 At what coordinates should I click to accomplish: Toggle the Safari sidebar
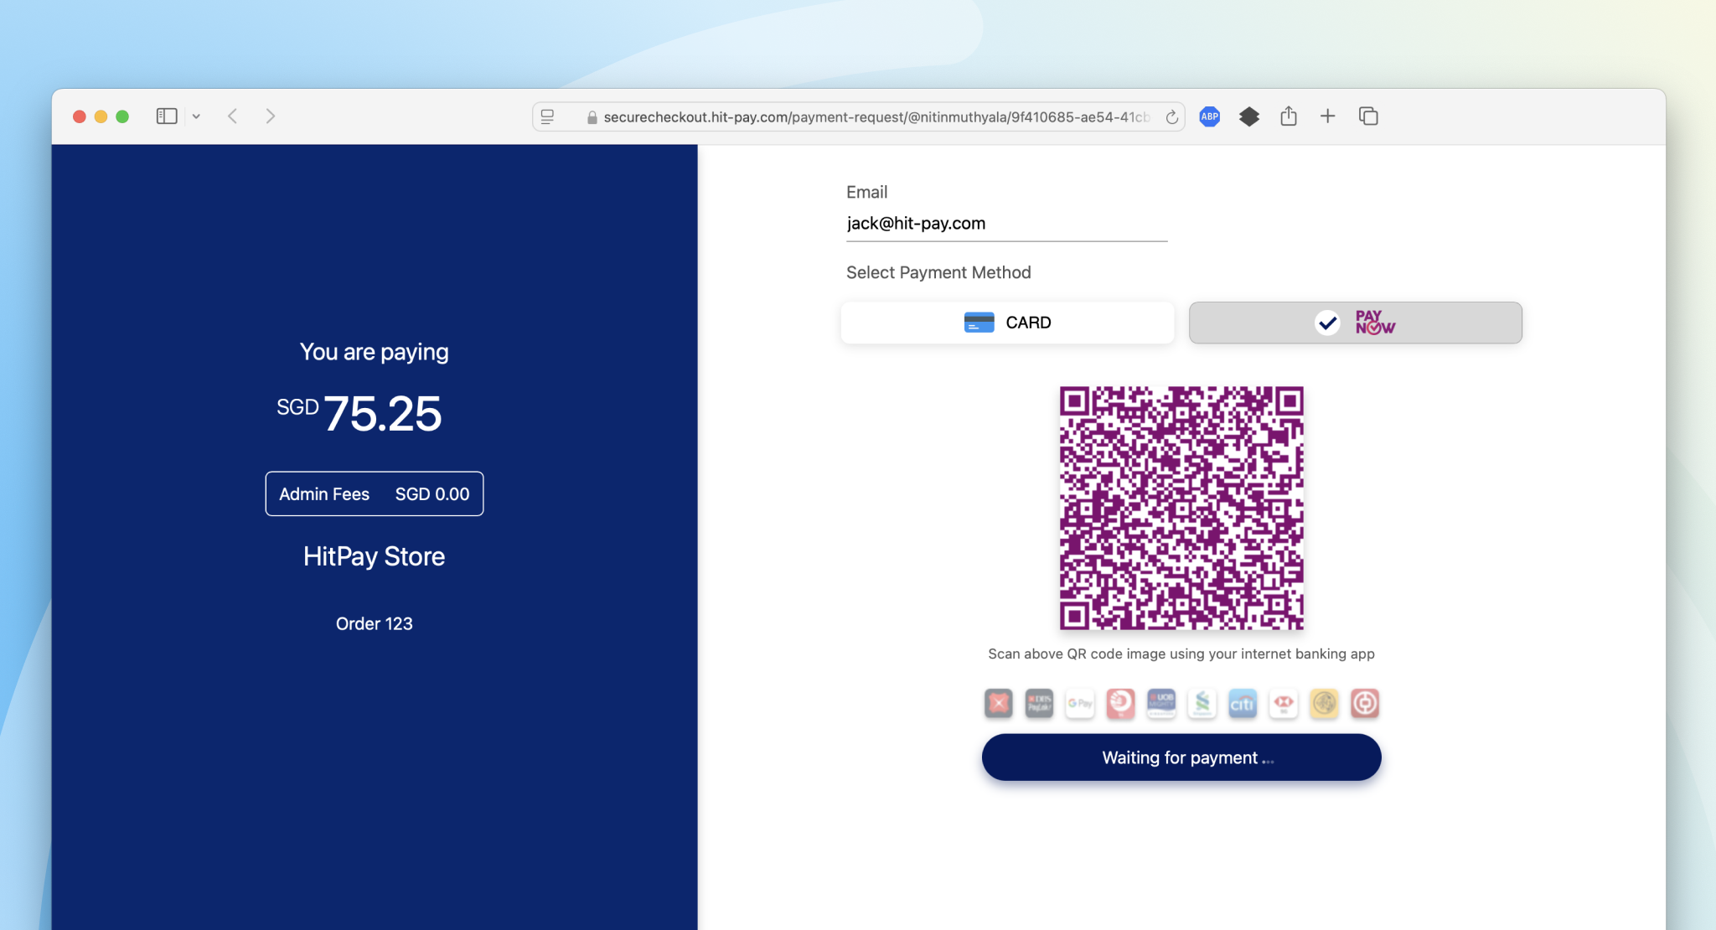(167, 116)
